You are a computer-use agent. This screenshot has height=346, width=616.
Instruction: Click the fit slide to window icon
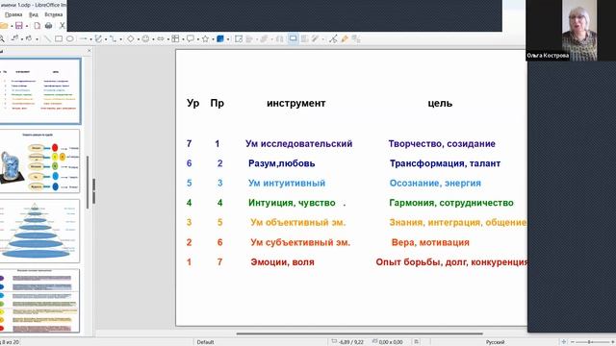[564, 342]
